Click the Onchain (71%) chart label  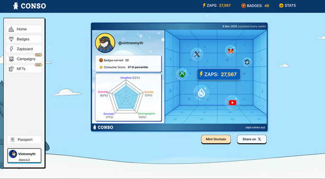point(109,116)
